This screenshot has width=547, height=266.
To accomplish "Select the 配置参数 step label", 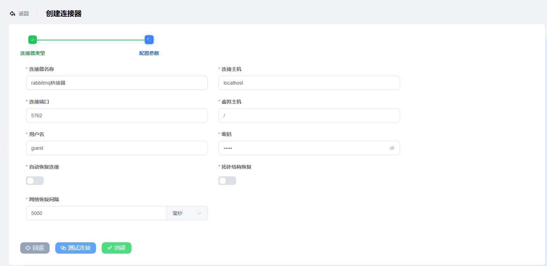I will (149, 53).
